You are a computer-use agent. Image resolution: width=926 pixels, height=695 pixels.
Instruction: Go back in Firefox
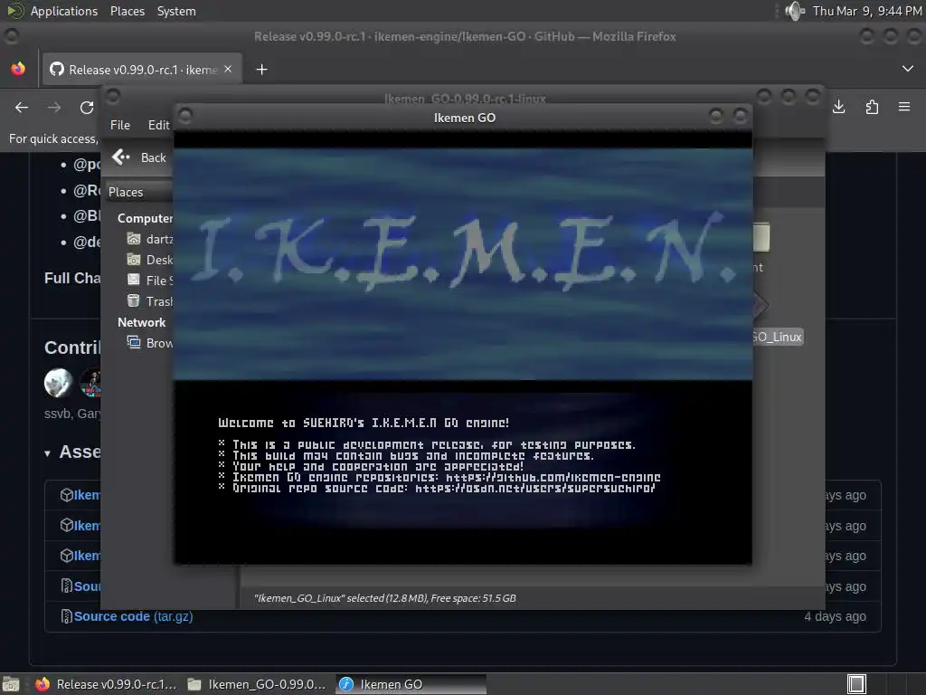(x=22, y=108)
